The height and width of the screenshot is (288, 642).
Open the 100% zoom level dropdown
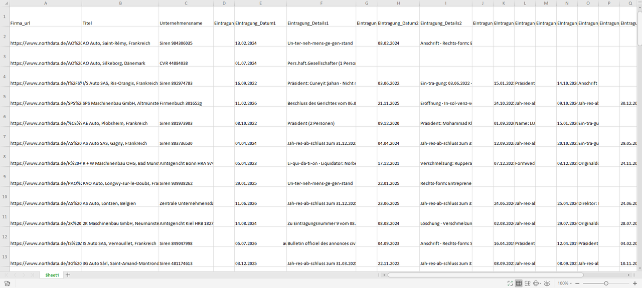[x=565, y=283]
